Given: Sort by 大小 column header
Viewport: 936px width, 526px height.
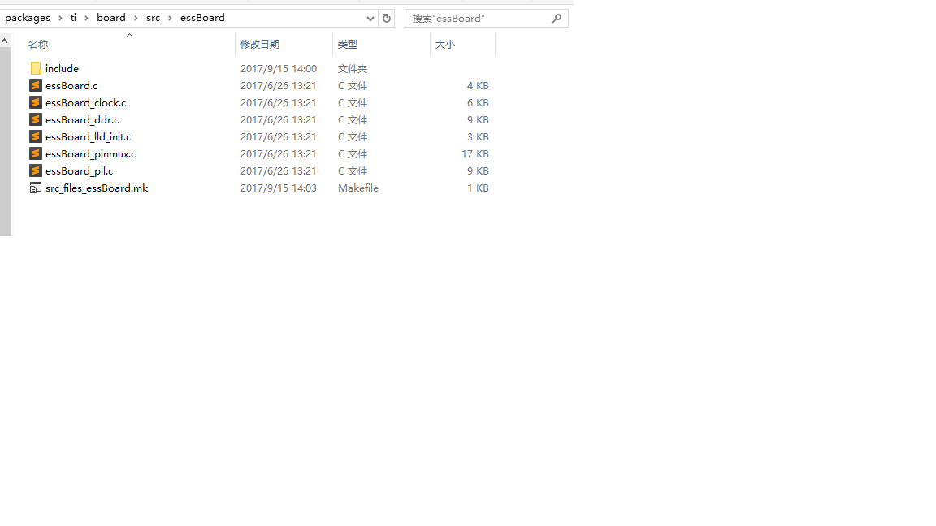Looking at the screenshot, I should tap(444, 44).
